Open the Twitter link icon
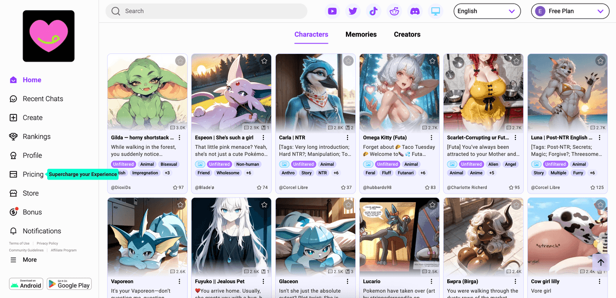This screenshot has height=298, width=616. pos(353,11)
